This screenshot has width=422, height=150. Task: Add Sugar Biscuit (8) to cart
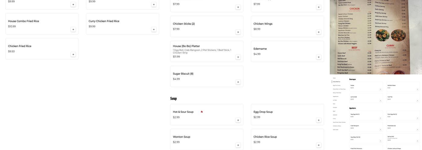coord(238,82)
